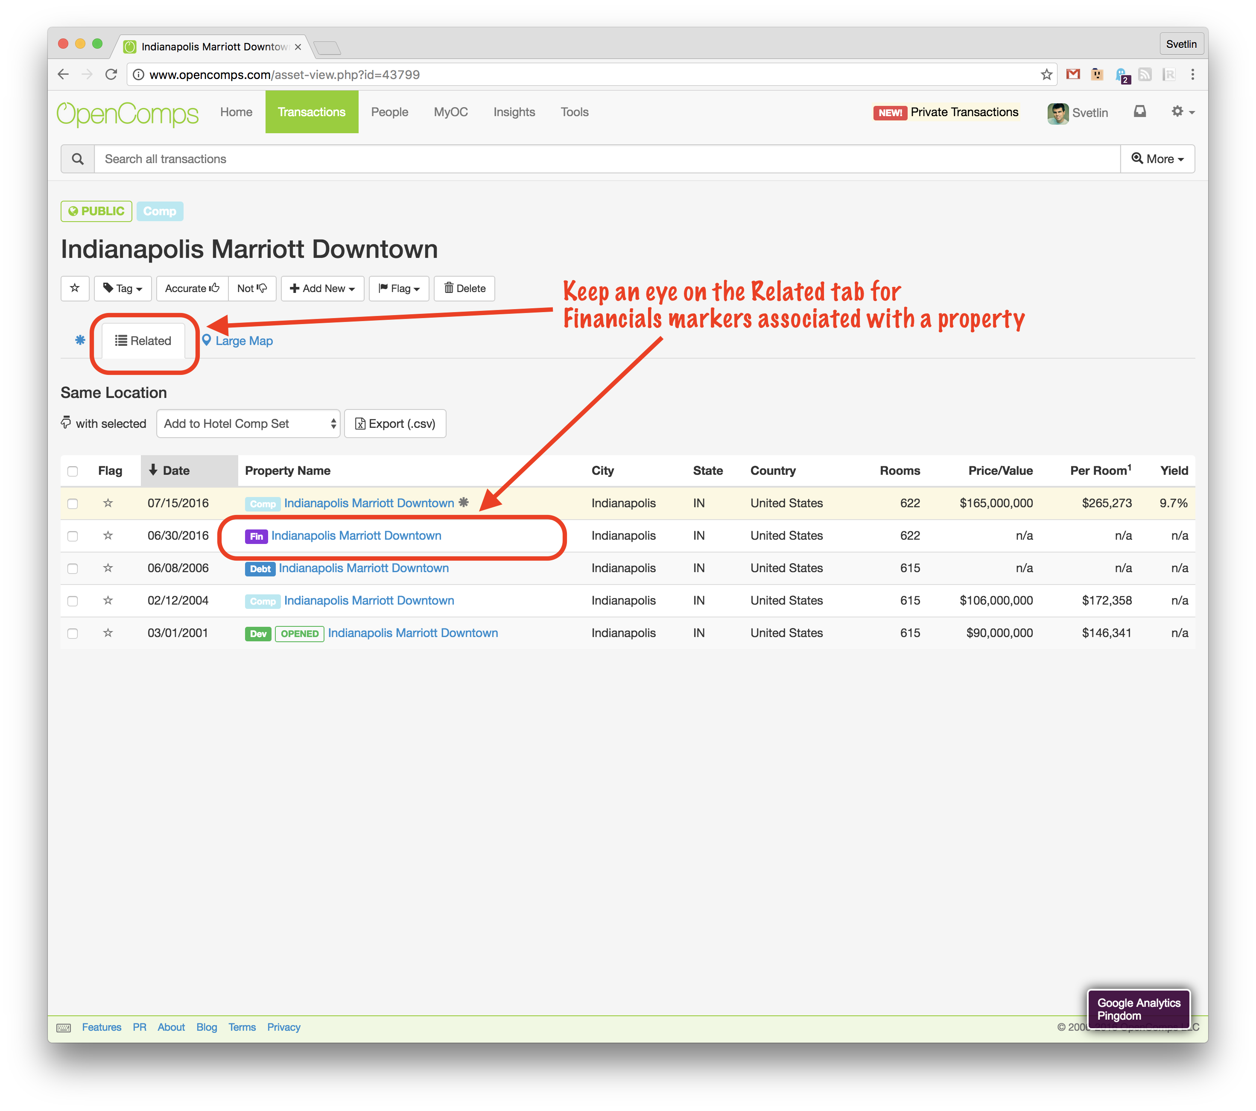
Task: Open the Blog footer link
Action: point(207,1027)
